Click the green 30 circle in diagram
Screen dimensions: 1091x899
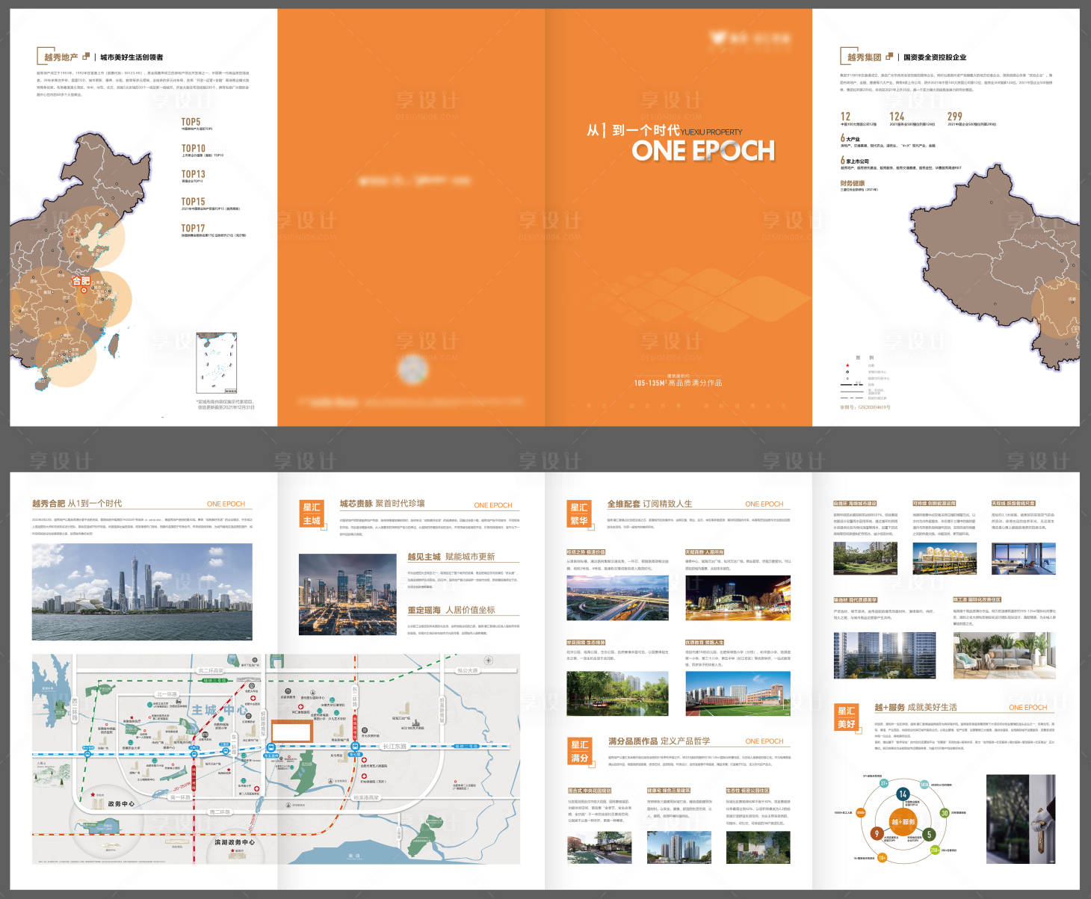pos(944,813)
